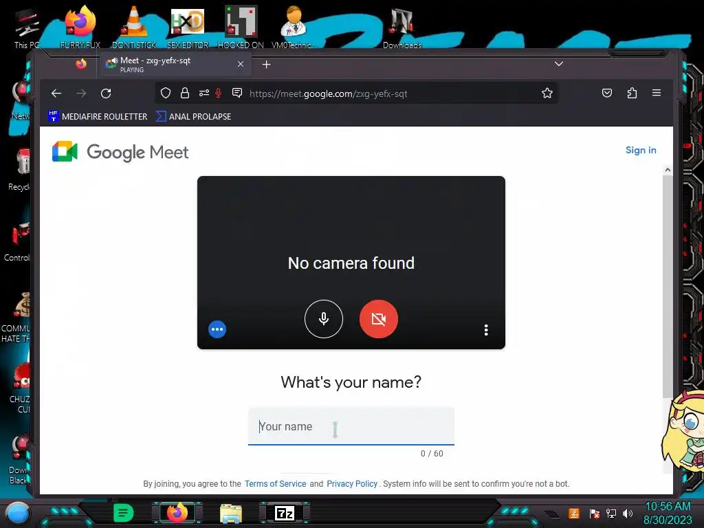This screenshot has width=704, height=528.
Task: Go back with the browser back arrow
Action: 56,93
